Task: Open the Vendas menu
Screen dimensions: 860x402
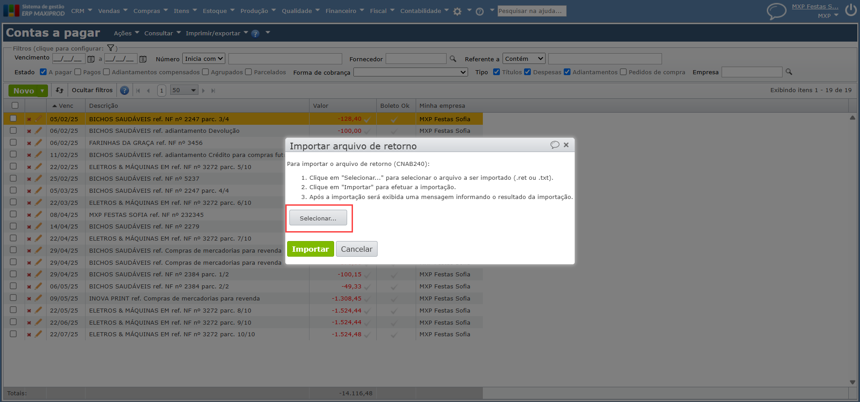Action: coord(113,11)
